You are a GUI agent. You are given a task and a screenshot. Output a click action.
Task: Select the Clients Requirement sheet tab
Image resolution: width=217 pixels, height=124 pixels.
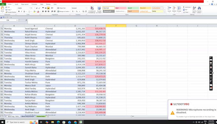click(28, 116)
